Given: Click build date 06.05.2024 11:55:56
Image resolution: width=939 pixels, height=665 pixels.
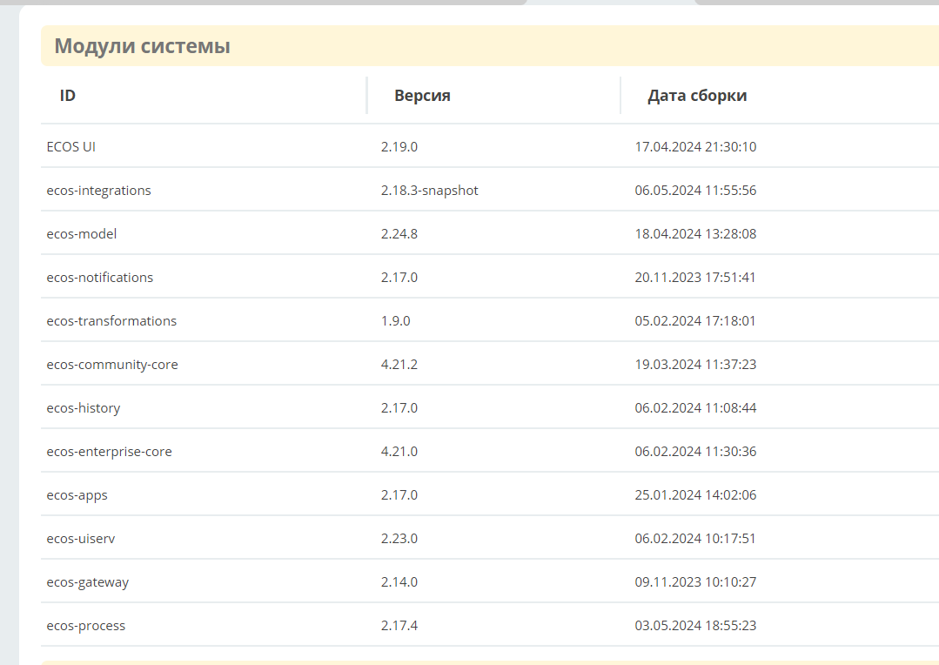Looking at the screenshot, I should coord(695,191).
